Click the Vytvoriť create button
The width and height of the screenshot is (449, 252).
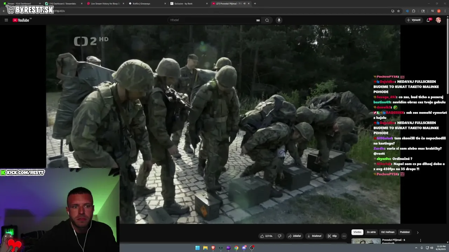[414, 20]
